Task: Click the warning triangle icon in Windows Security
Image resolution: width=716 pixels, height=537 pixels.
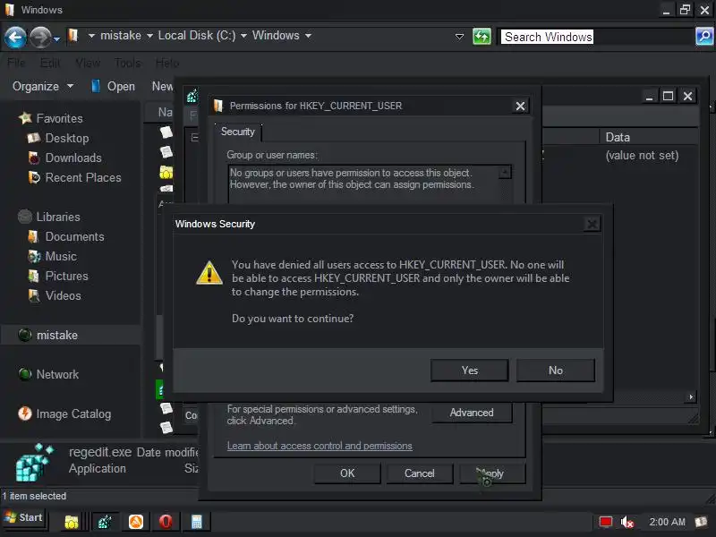Action: tap(209, 273)
